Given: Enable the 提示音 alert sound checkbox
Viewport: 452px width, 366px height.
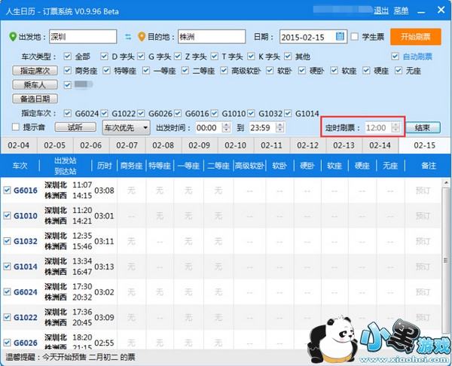Looking at the screenshot, I should (15, 127).
